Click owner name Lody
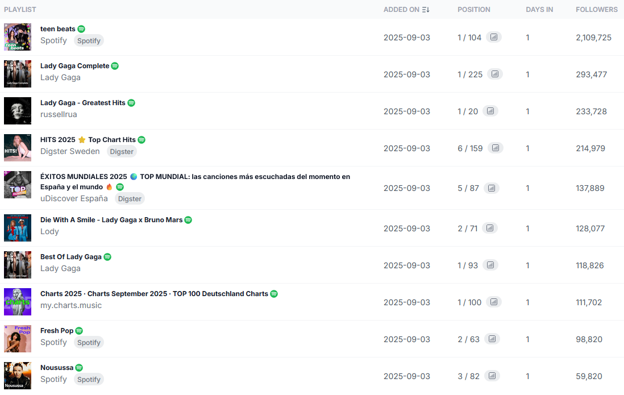 pyautogui.click(x=49, y=231)
